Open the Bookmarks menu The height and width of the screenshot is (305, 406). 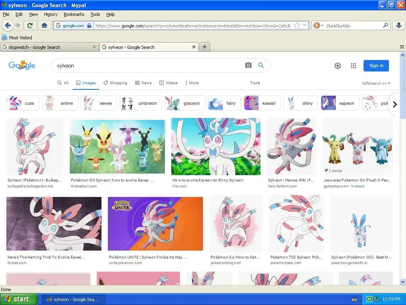[74, 14]
